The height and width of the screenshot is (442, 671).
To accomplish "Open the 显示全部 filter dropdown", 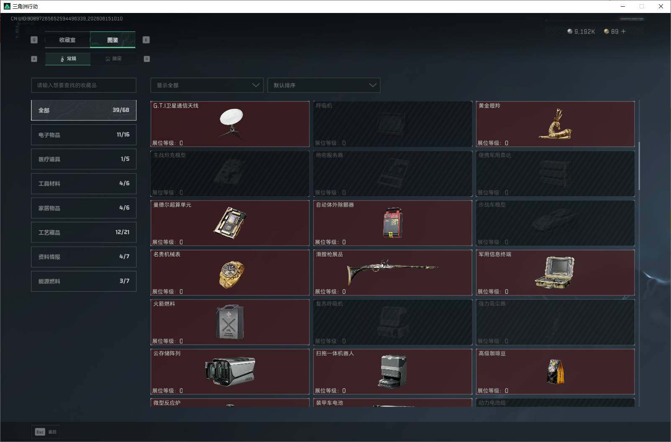I will [x=207, y=85].
